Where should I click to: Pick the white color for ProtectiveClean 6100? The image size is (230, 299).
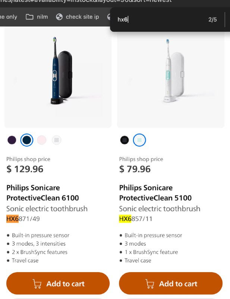[56, 140]
